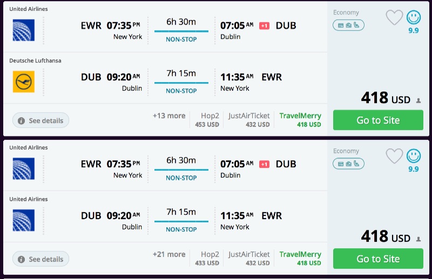Expand See details for the first flight
432x279 pixels.
point(40,120)
